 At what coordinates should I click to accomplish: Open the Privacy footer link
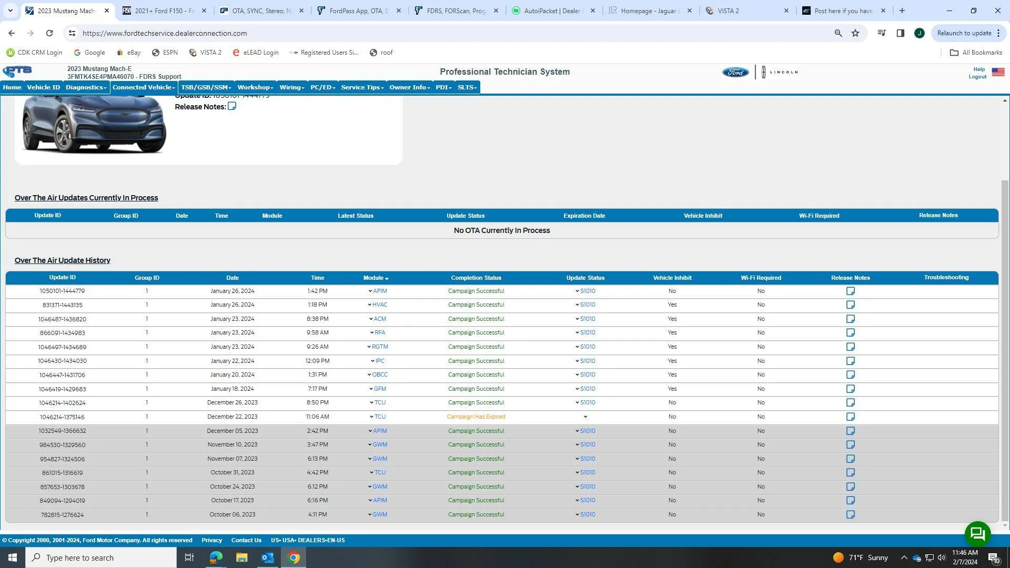click(x=211, y=540)
